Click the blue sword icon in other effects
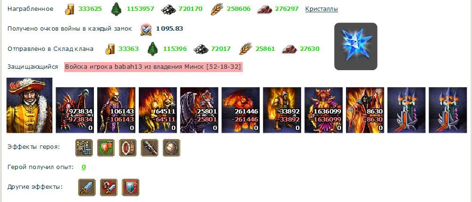 point(87,187)
